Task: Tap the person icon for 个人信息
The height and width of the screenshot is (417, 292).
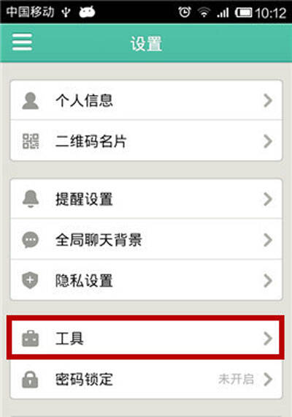Action: click(30, 101)
